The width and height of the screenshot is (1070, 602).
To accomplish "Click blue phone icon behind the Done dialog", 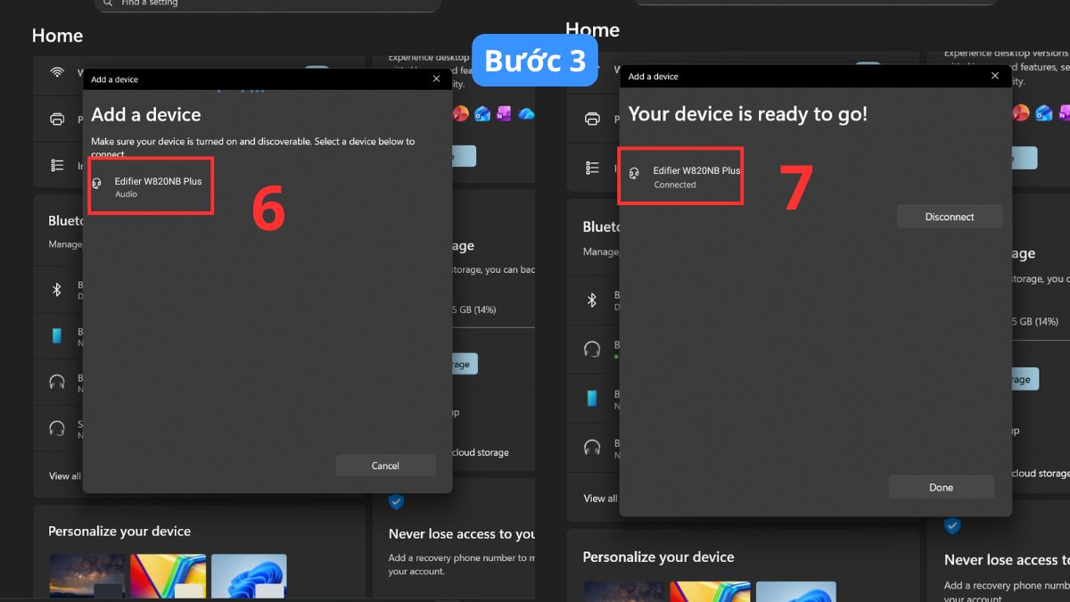I will point(592,397).
